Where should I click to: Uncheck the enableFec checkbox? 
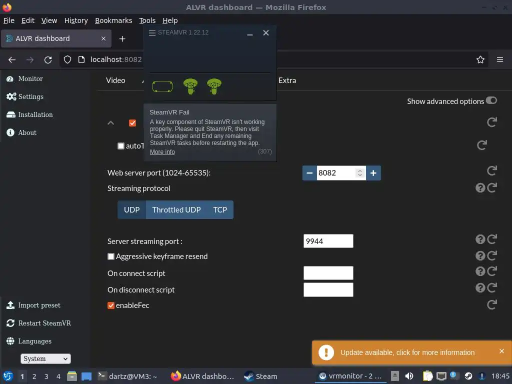(x=111, y=305)
